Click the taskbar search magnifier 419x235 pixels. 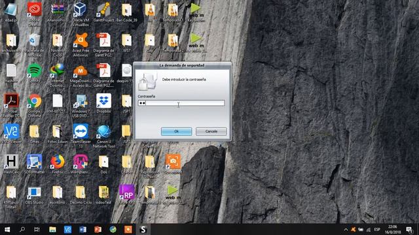[x=22, y=229]
